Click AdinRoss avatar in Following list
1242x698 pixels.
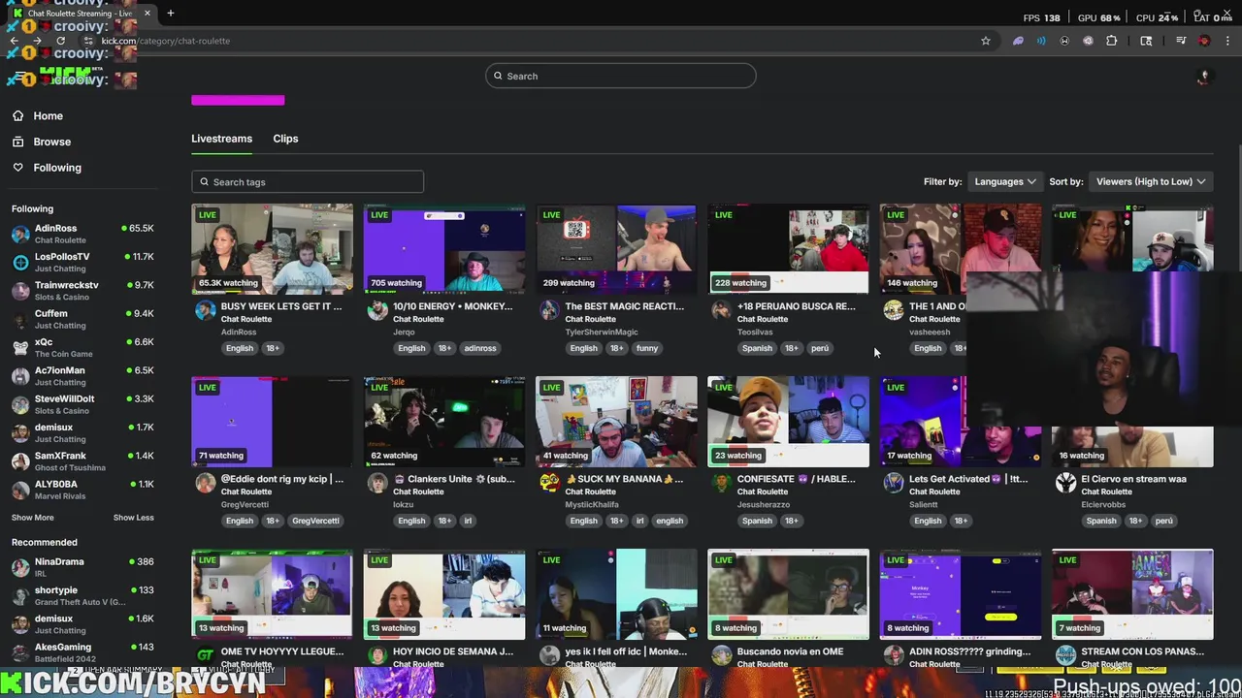click(20, 234)
